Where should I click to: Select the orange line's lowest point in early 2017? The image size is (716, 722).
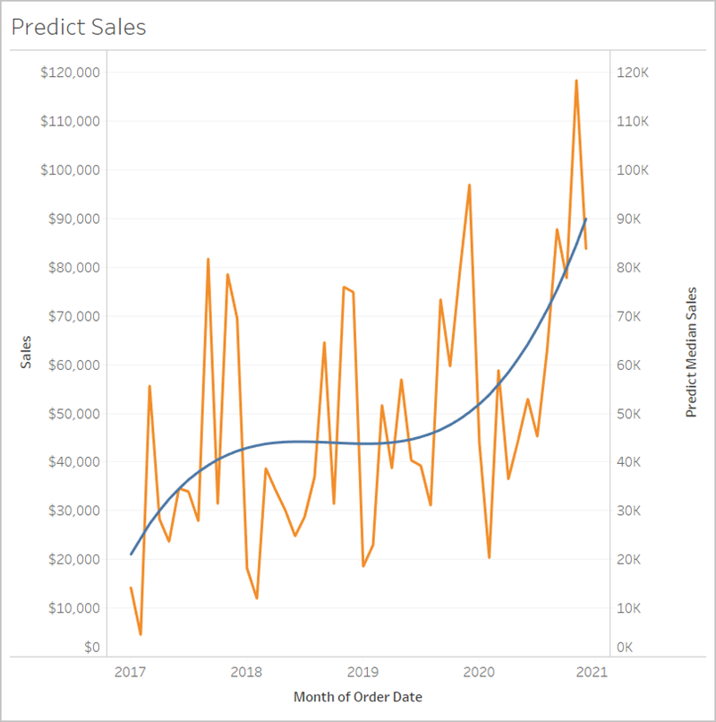[x=141, y=634]
